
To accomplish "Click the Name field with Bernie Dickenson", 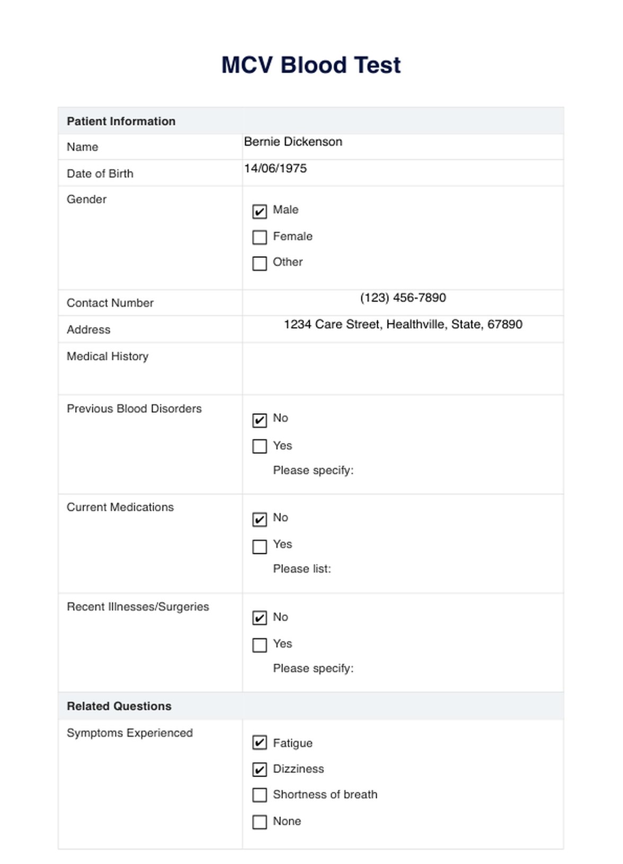I will (293, 142).
